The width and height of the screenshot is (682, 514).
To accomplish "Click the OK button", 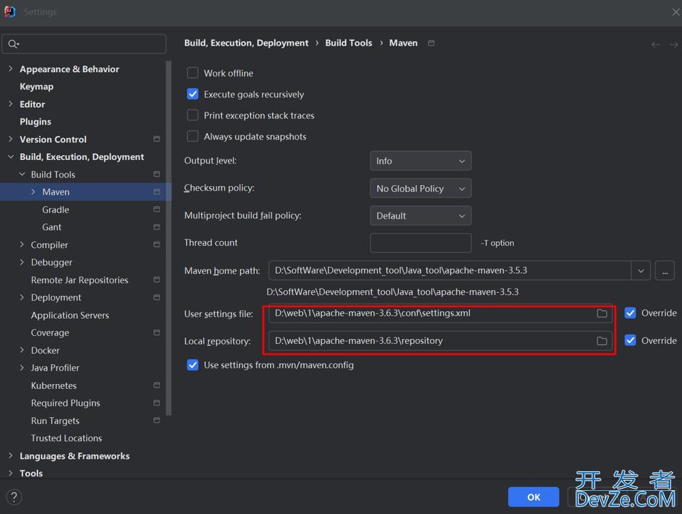I will (x=533, y=497).
